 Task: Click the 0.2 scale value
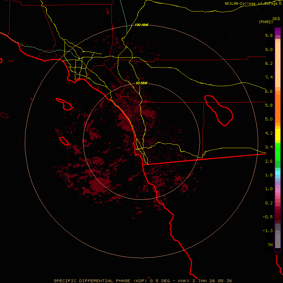(x=269, y=203)
